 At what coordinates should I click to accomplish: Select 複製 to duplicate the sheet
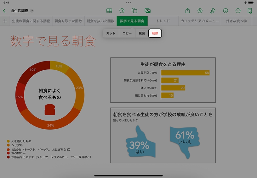[x=142, y=33]
